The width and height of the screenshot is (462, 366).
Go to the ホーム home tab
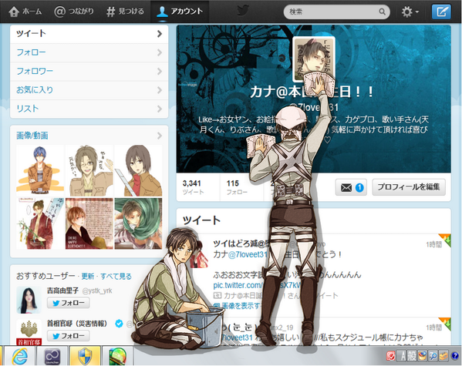[x=25, y=12]
